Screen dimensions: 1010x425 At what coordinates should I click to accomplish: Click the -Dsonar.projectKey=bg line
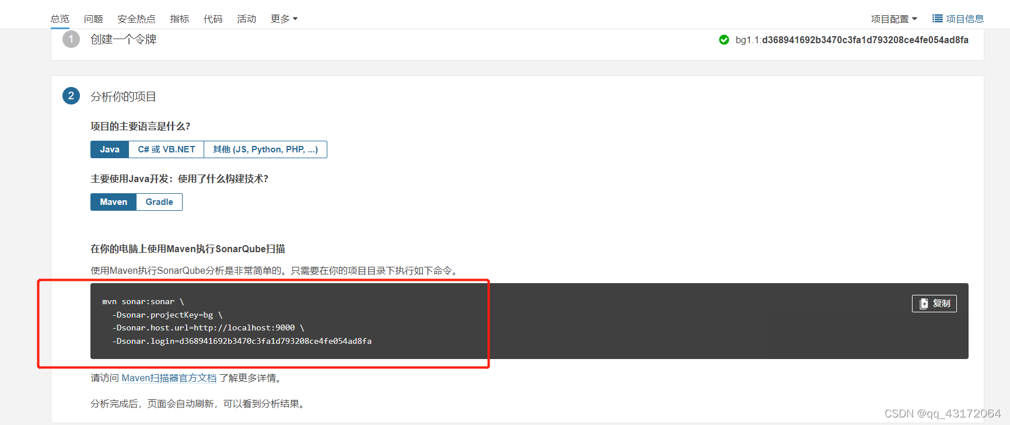pyautogui.click(x=167, y=315)
